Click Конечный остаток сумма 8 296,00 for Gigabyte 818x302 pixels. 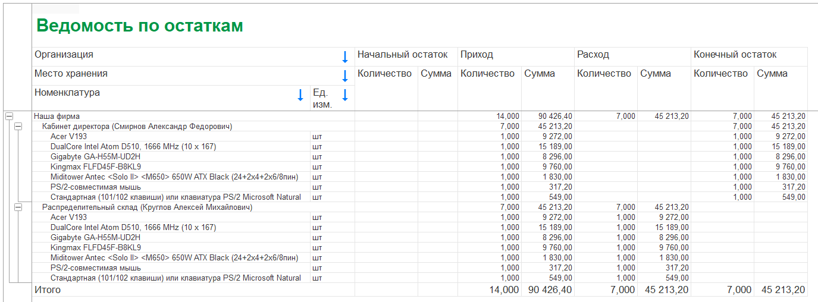click(791, 157)
